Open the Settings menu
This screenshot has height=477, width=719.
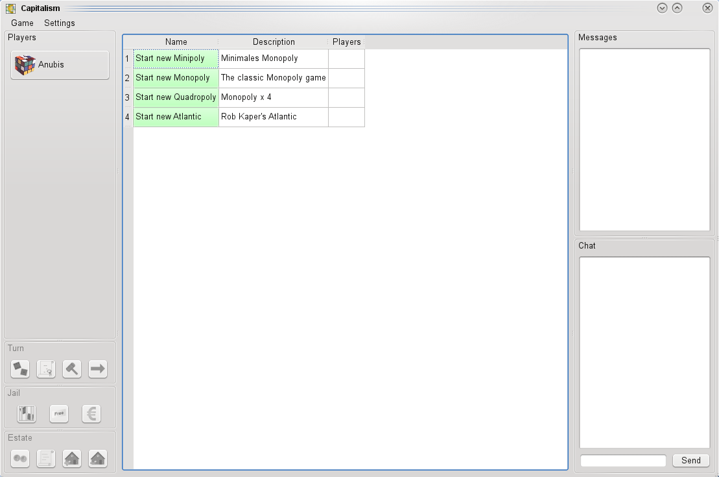click(x=60, y=23)
